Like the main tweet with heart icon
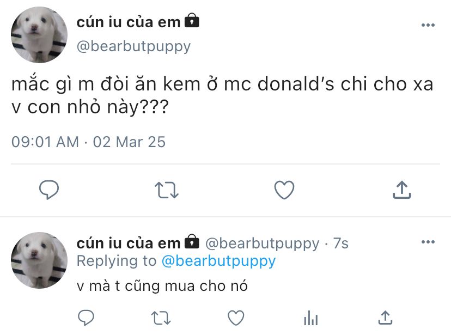The image size is (451, 335). pyautogui.click(x=284, y=190)
